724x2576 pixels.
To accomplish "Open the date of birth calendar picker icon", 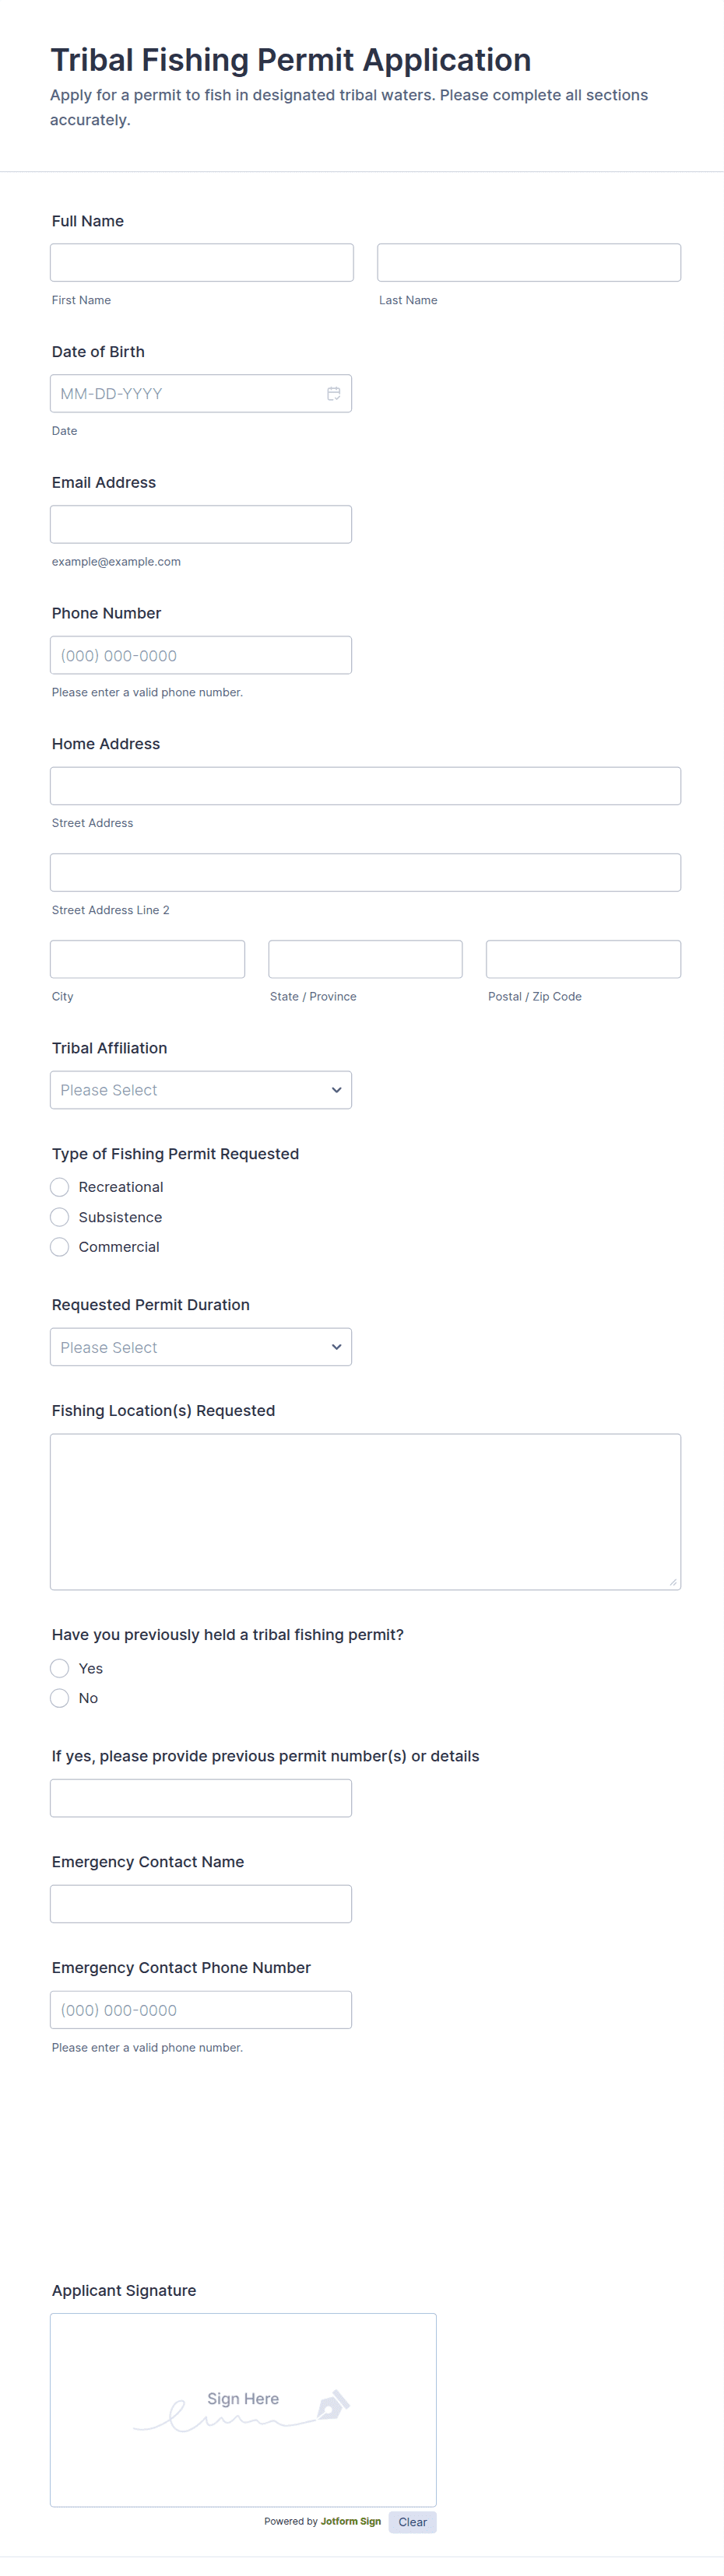I will [x=333, y=394].
